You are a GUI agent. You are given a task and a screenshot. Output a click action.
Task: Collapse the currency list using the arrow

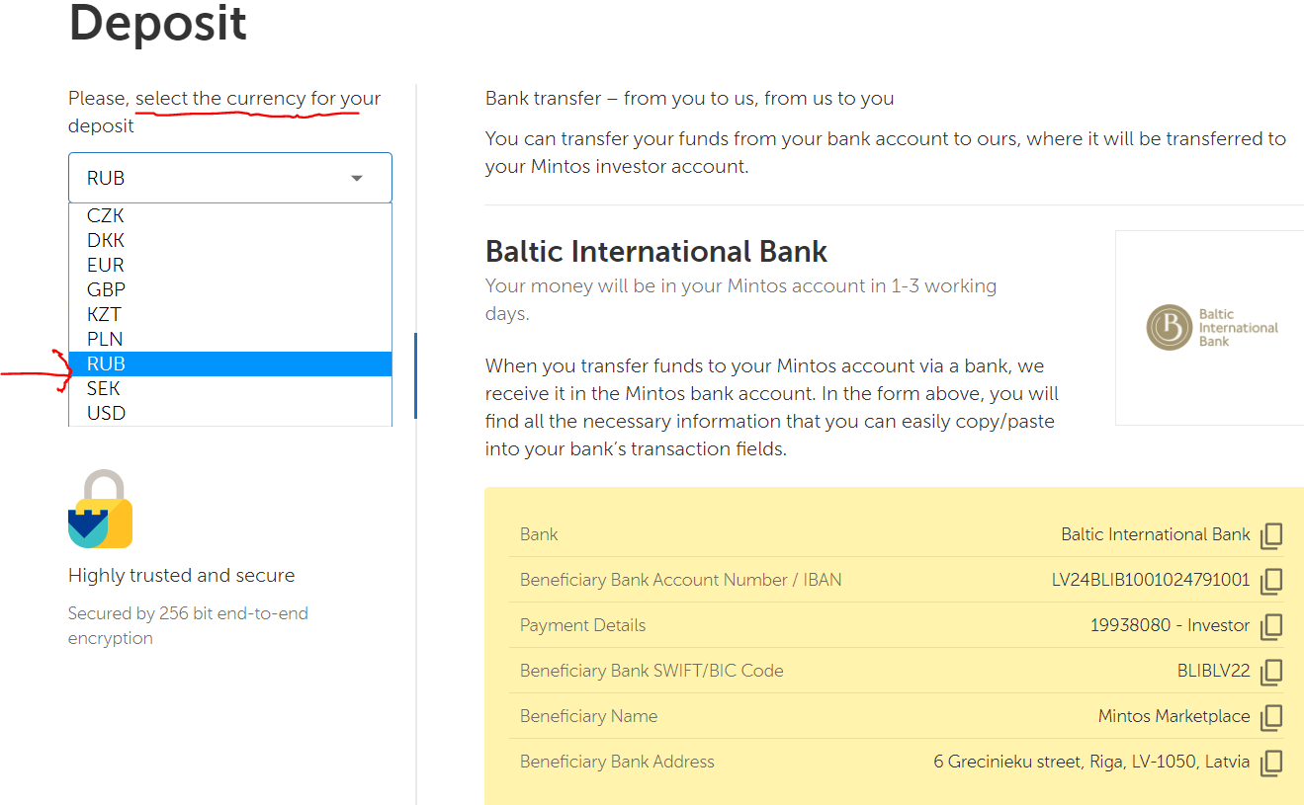(x=357, y=179)
